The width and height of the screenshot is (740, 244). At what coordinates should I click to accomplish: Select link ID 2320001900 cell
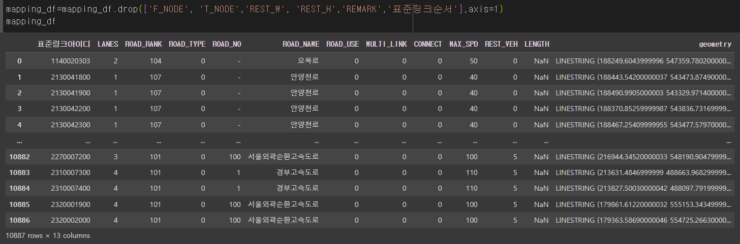71,205
